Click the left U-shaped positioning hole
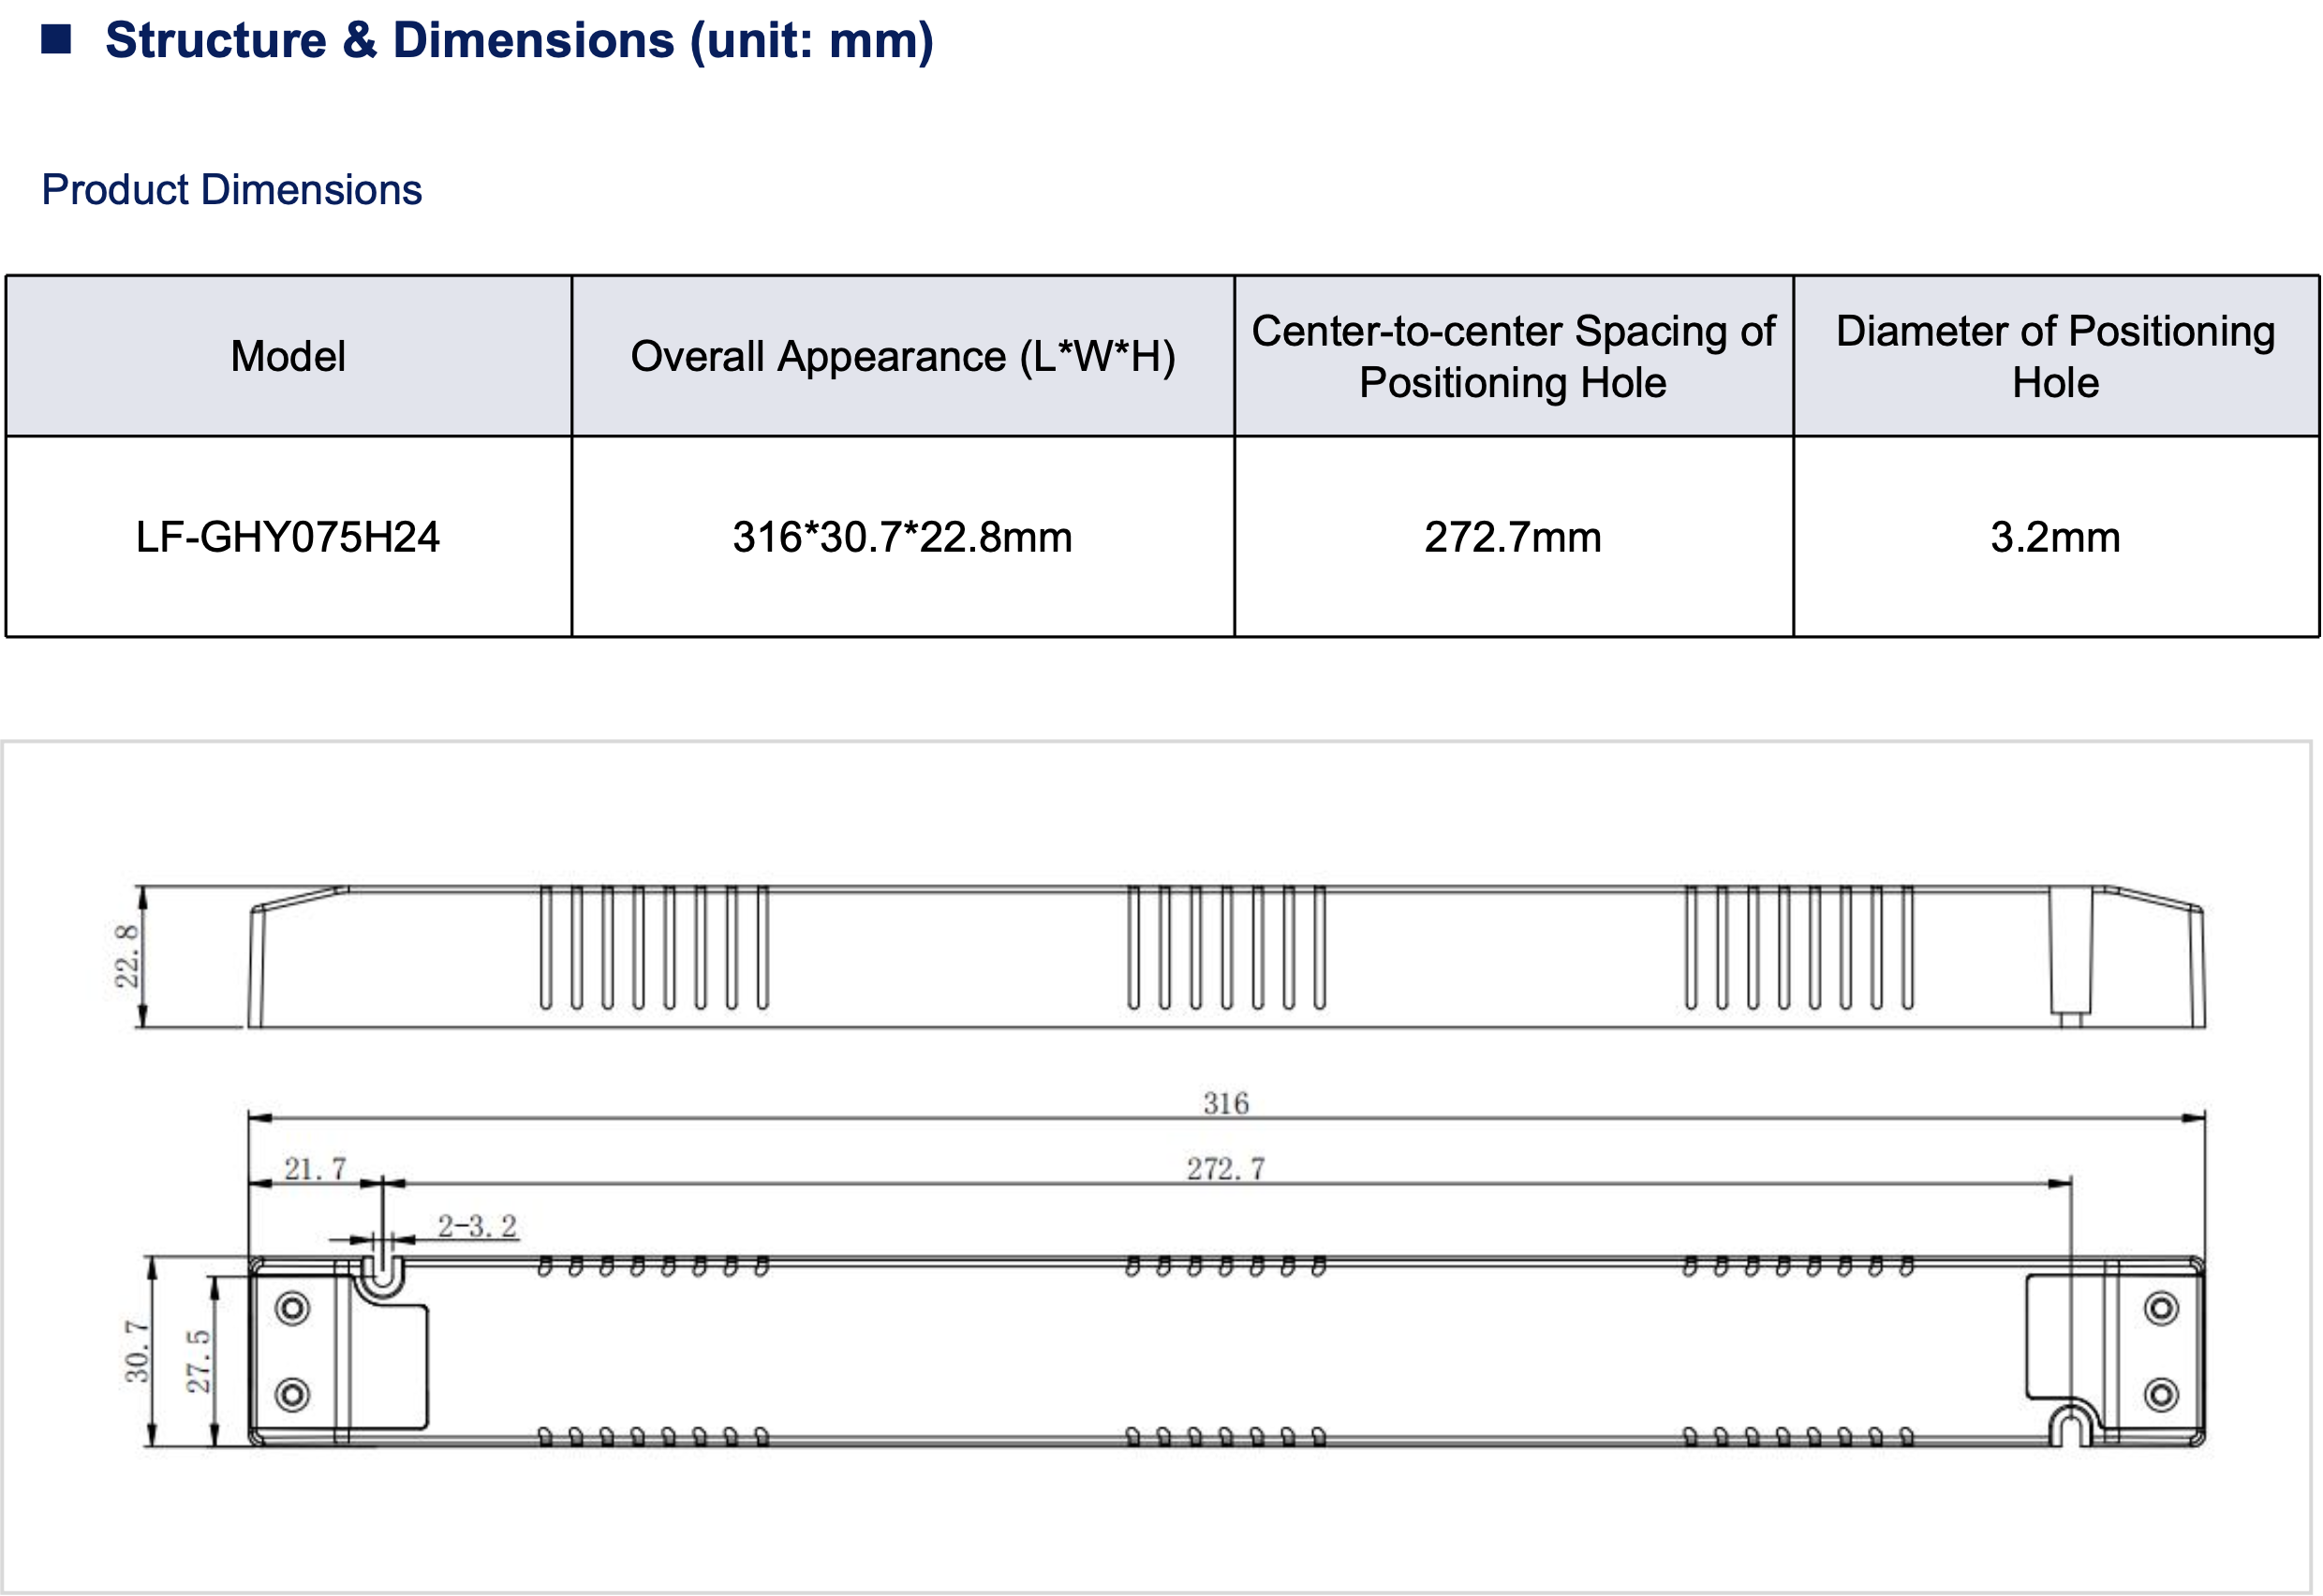Screen dimensions: 2323x1596 point(381,1274)
